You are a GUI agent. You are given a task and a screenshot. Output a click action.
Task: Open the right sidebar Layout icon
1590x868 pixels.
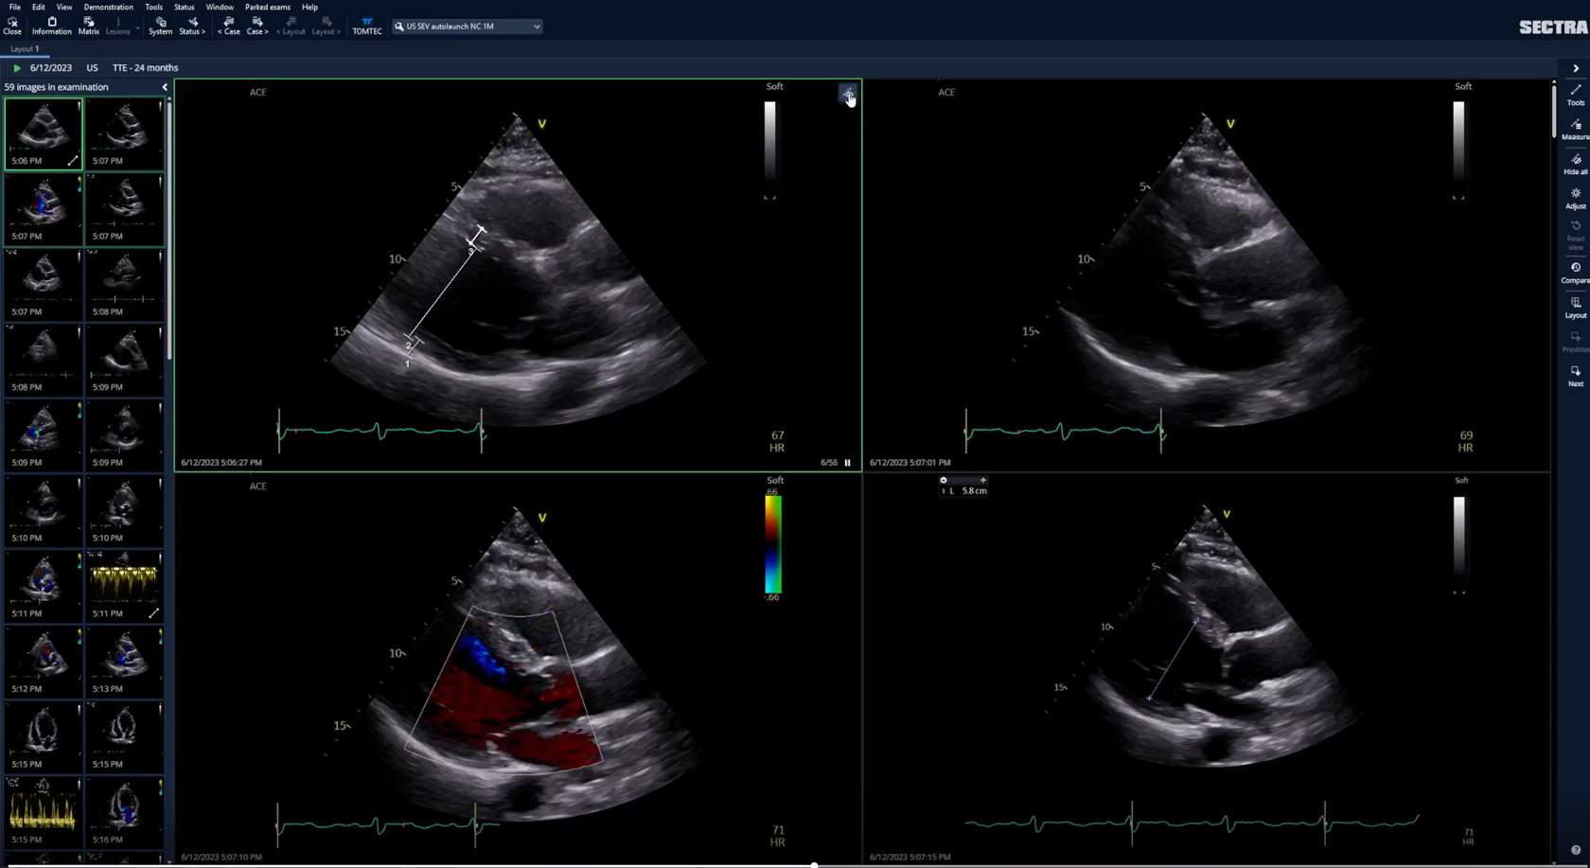(x=1575, y=307)
